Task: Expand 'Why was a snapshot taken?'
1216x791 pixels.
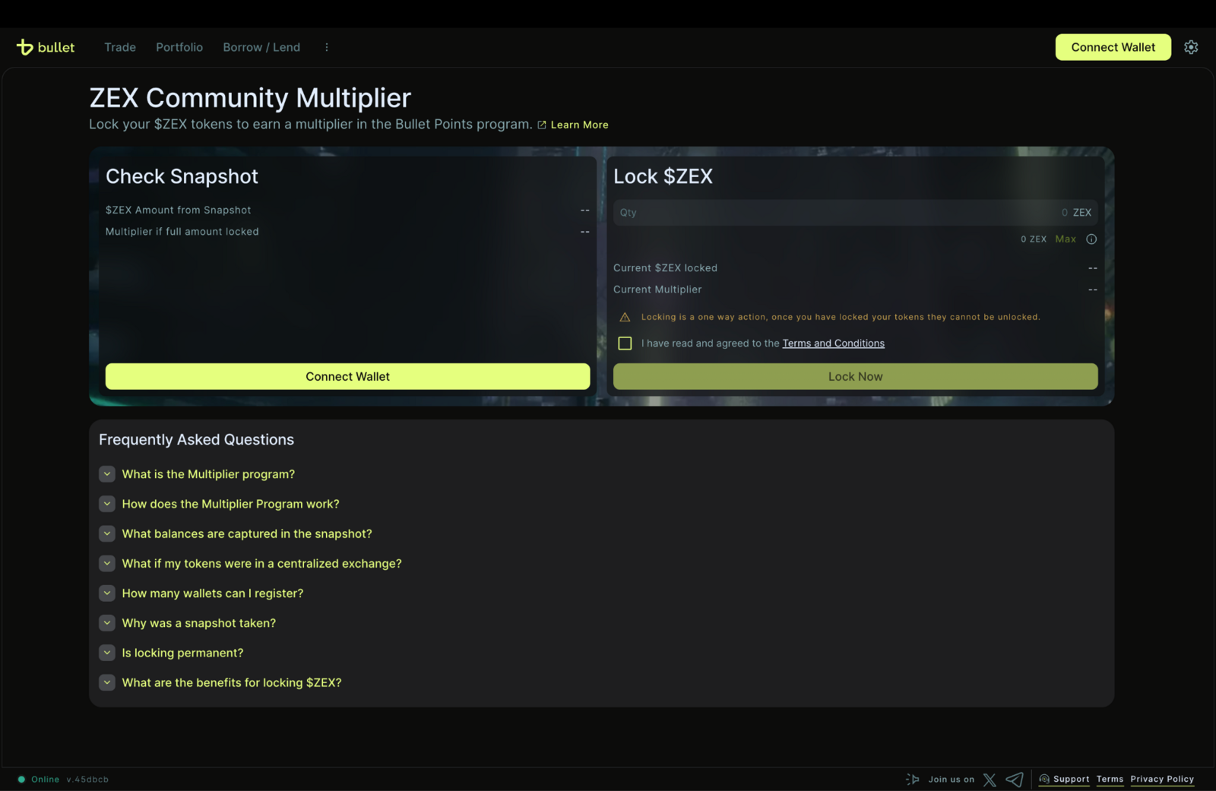Action: [107, 623]
